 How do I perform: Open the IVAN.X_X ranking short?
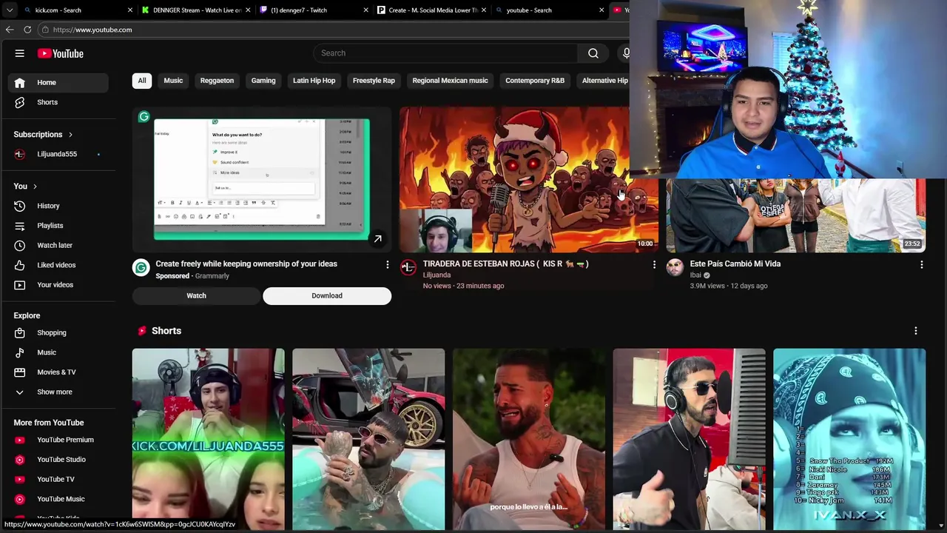[849, 440]
